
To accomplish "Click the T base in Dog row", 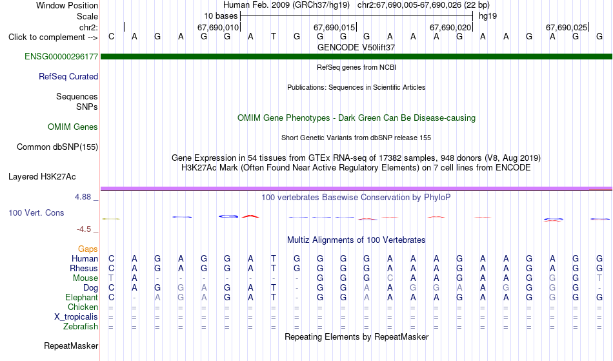I will (274, 288).
